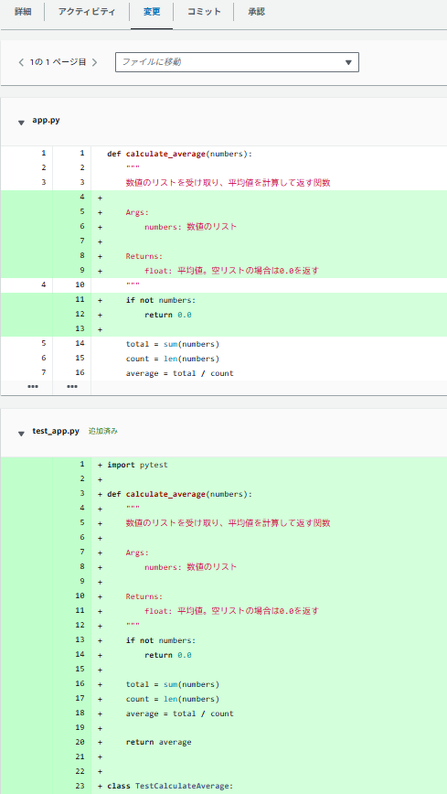Click the ファイルに移動 input field
447x794 pixels.
tap(237, 62)
